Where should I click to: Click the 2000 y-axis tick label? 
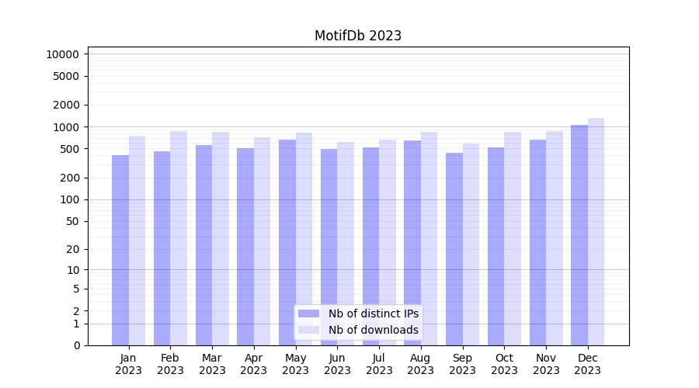(65, 105)
